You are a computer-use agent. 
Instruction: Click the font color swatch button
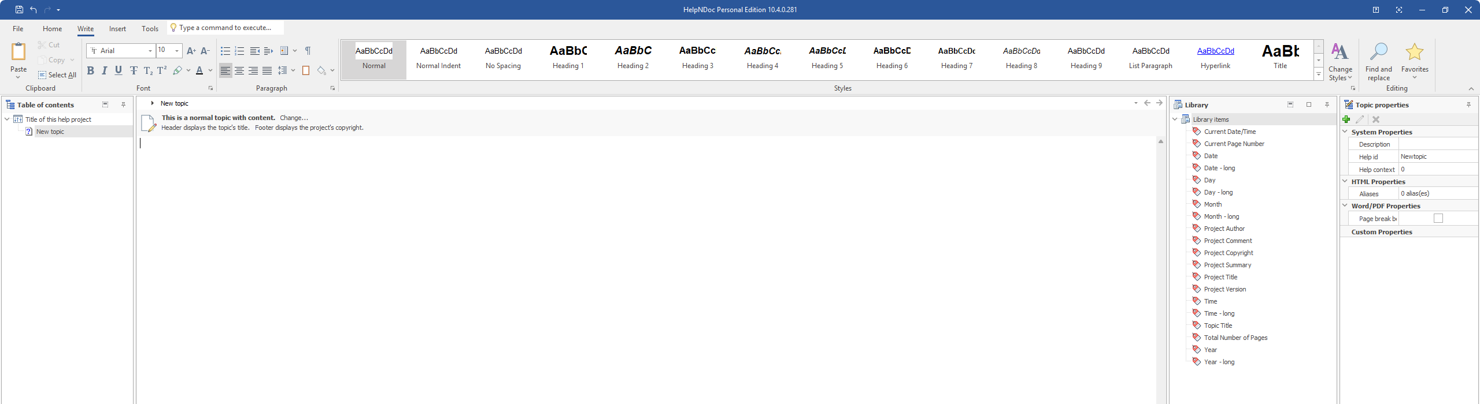pos(199,70)
